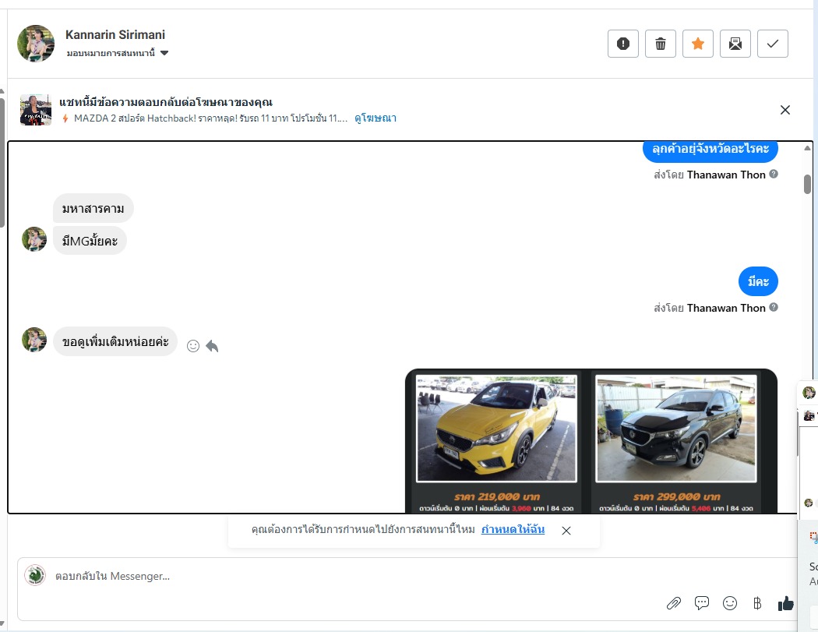Mark conversation done with checkmark button
Image resolution: width=818 pixels, height=632 pixels.
click(x=773, y=44)
